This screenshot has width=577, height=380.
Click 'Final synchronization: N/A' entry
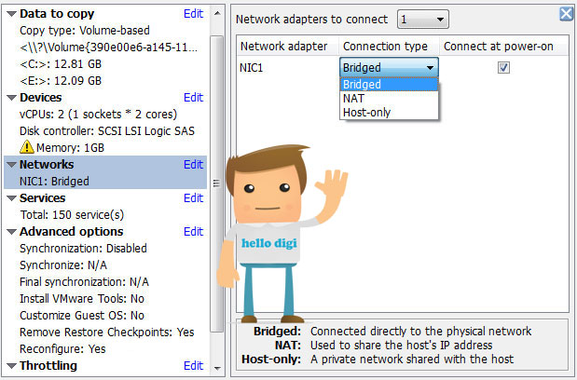pyautogui.click(x=84, y=282)
